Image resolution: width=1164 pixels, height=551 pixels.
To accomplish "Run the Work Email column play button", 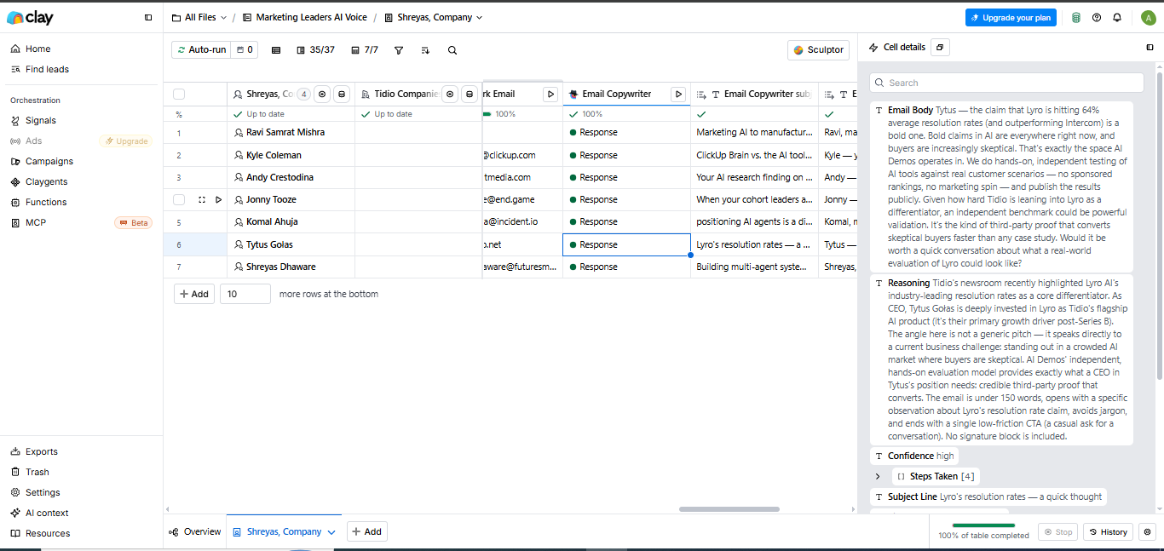I will point(550,95).
